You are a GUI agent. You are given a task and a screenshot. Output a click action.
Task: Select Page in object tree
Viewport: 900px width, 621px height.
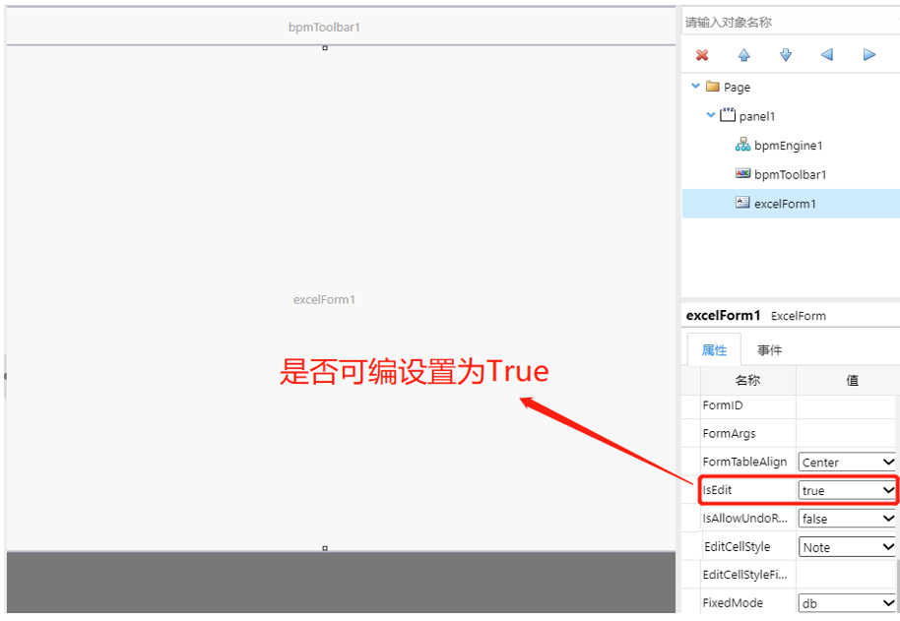pyautogui.click(x=737, y=88)
